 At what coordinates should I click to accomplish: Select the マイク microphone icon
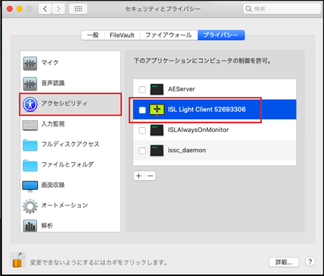pos(30,63)
